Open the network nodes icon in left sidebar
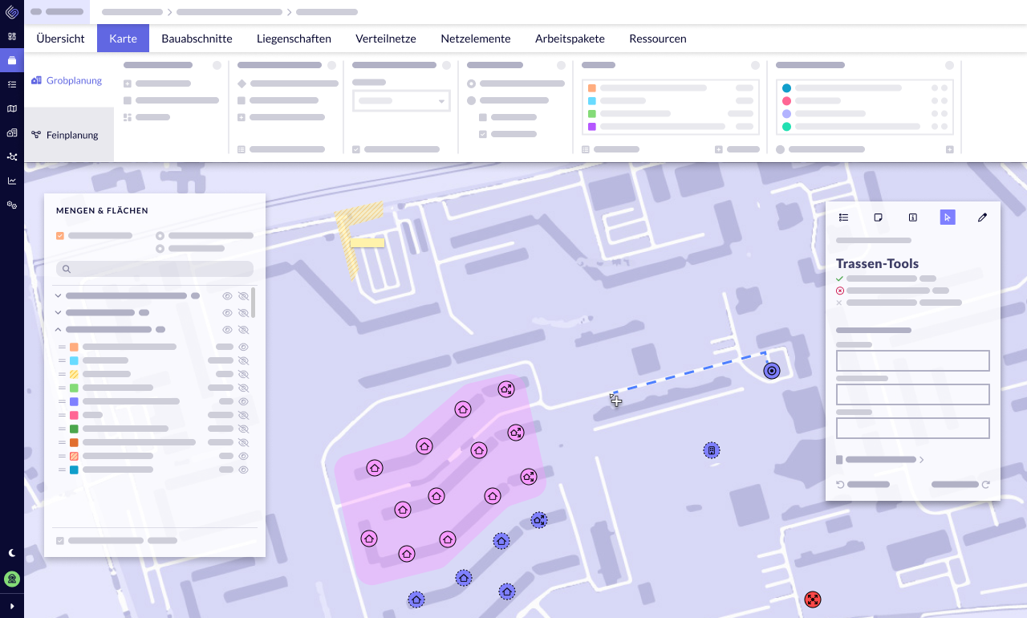The width and height of the screenshot is (1027, 618). click(12, 157)
